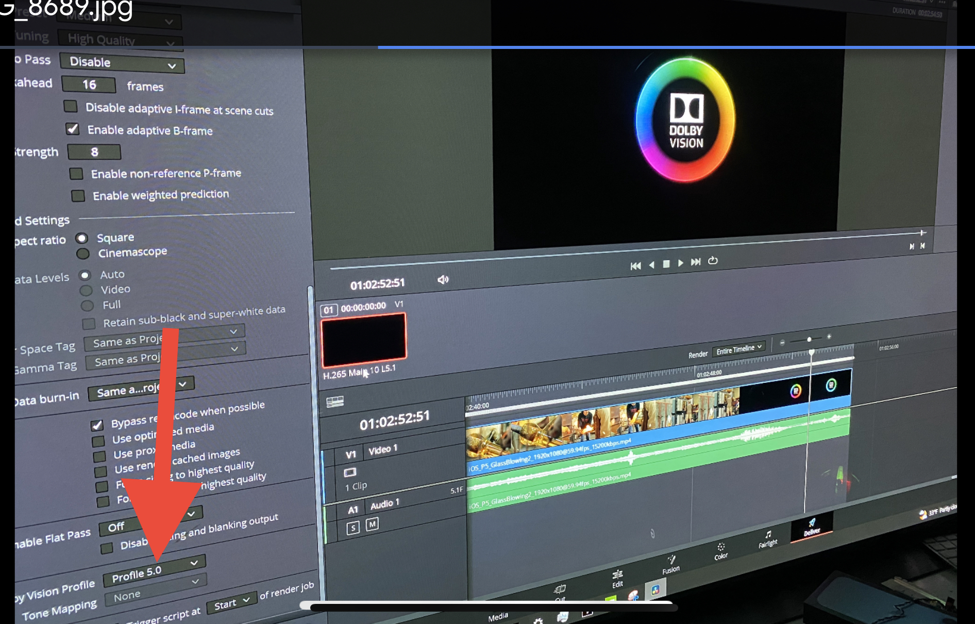Image resolution: width=975 pixels, height=624 pixels.
Task: Switch to the Fairlight page
Action: point(768,539)
